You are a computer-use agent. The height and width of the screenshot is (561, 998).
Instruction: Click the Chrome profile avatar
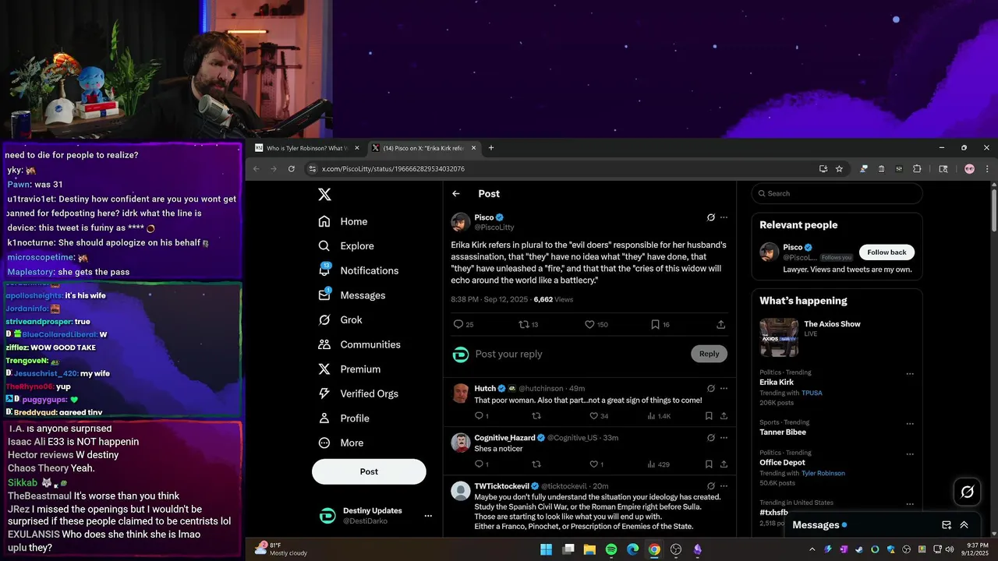[969, 169]
